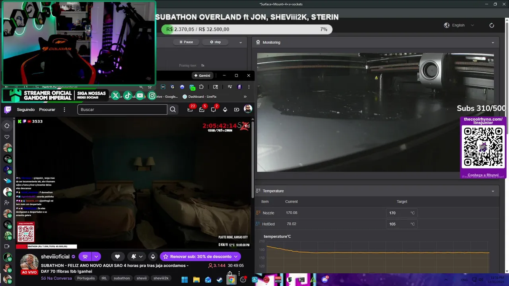This screenshot has width=509, height=286.
Task: Show more bookmarks with the double chevron
Action: click(x=245, y=97)
